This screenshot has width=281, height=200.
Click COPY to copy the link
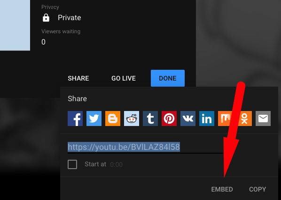258,189
